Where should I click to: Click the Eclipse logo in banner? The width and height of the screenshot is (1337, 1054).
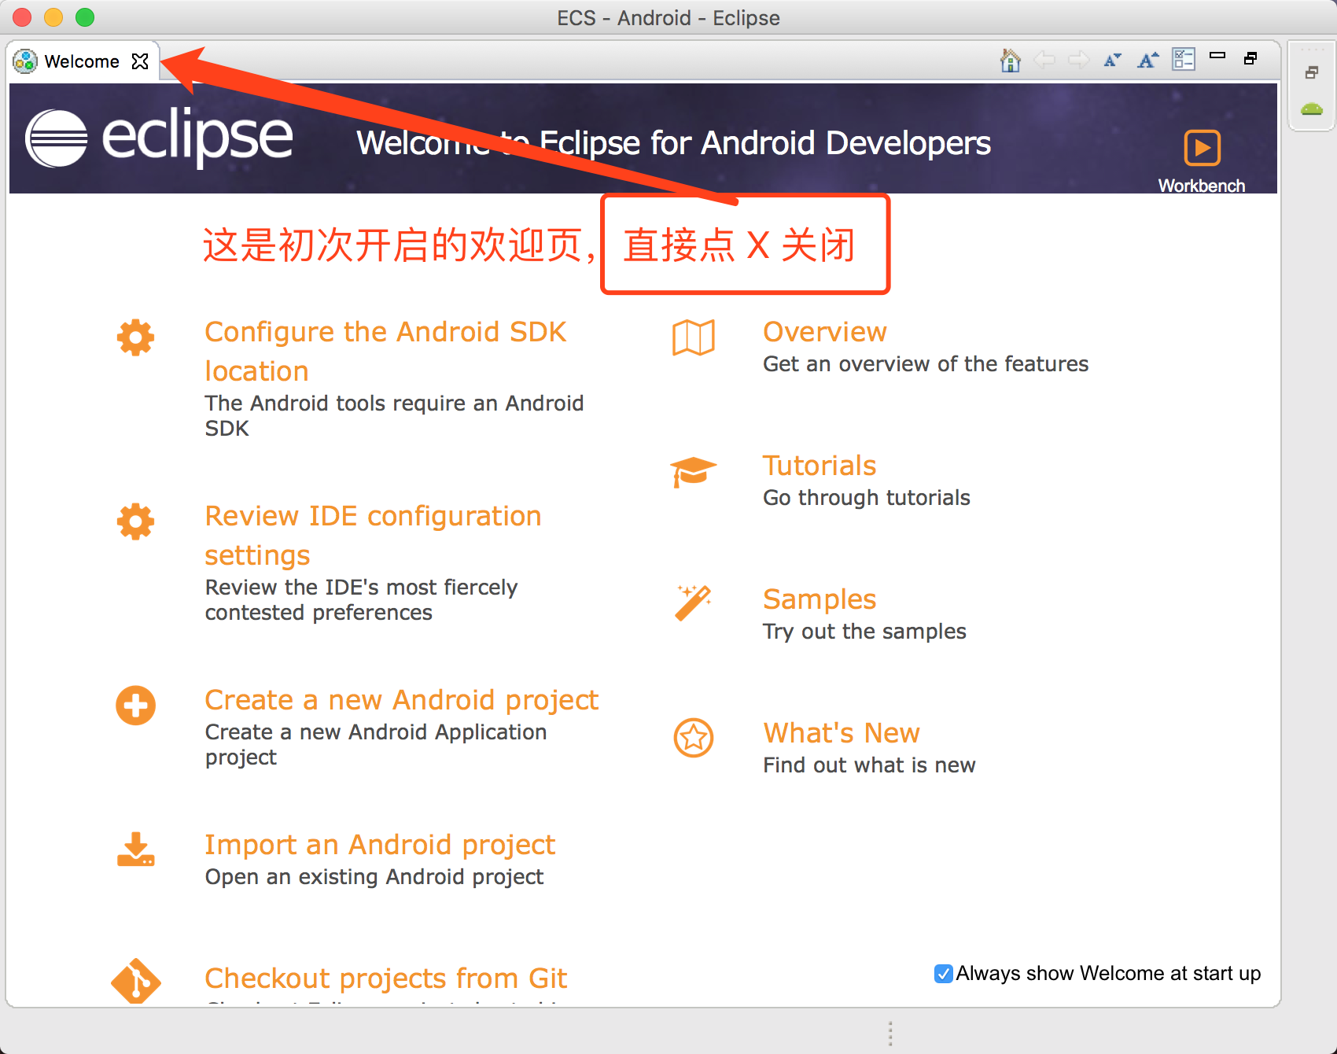tap(159, 138)
